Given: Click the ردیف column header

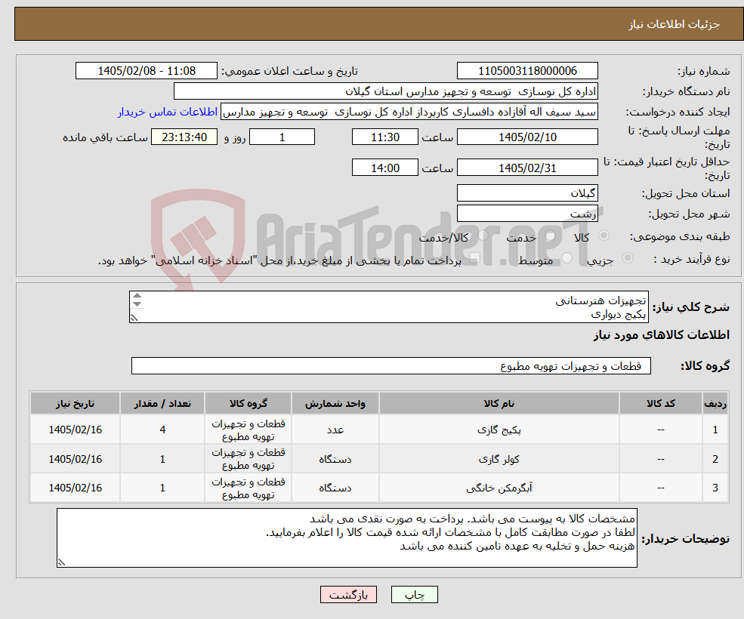Looking at the screenshot, I should [x=715, y=403].
